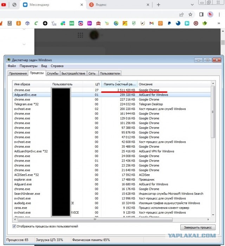This screenshot has height=246, width=225.
Task: Open the yellow square bookmark icon
Action: click(125, 24)
